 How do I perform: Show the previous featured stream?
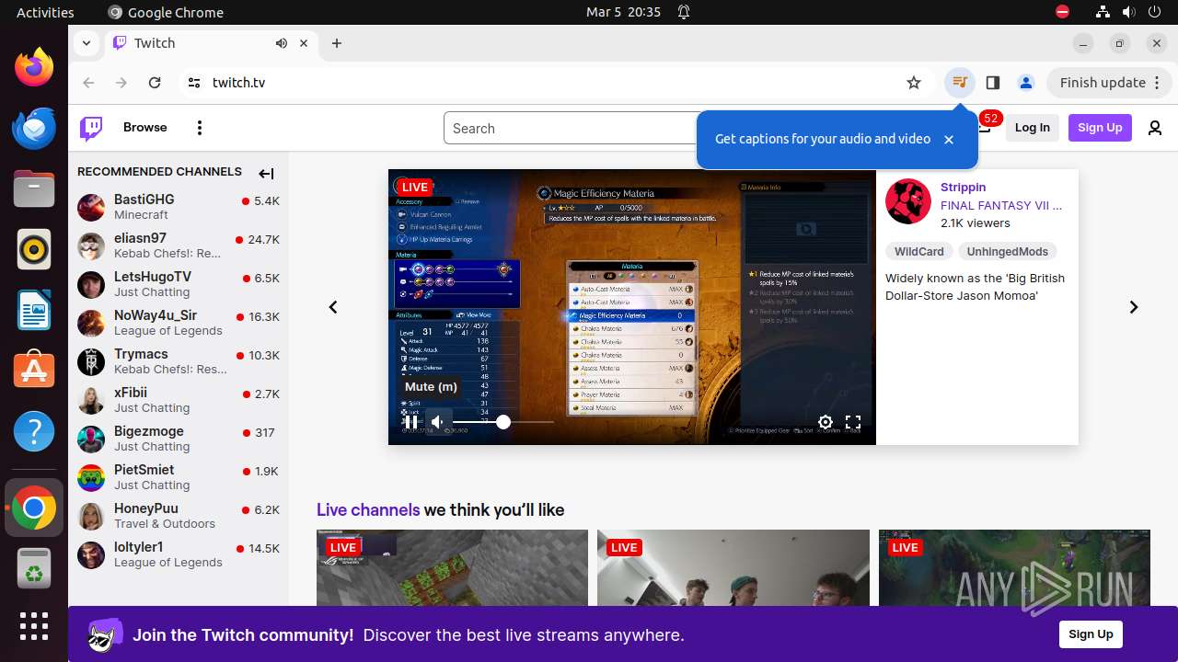point(333,307)
